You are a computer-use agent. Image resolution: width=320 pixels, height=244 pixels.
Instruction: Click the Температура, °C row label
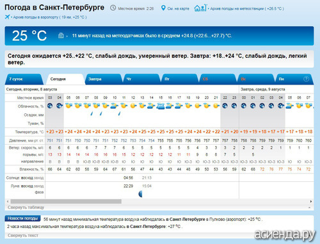pyautogui.click(x=29, y=132)
